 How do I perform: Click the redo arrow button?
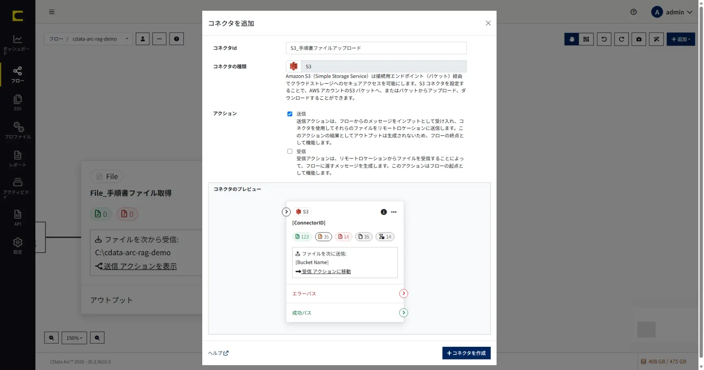[x=621, y=39]
